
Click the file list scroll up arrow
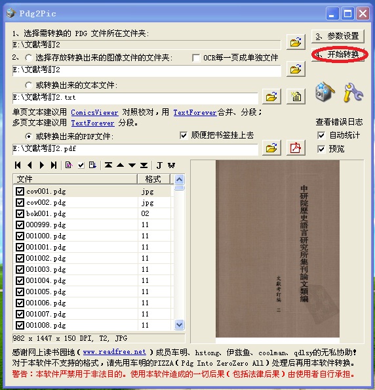pos(179,179)
